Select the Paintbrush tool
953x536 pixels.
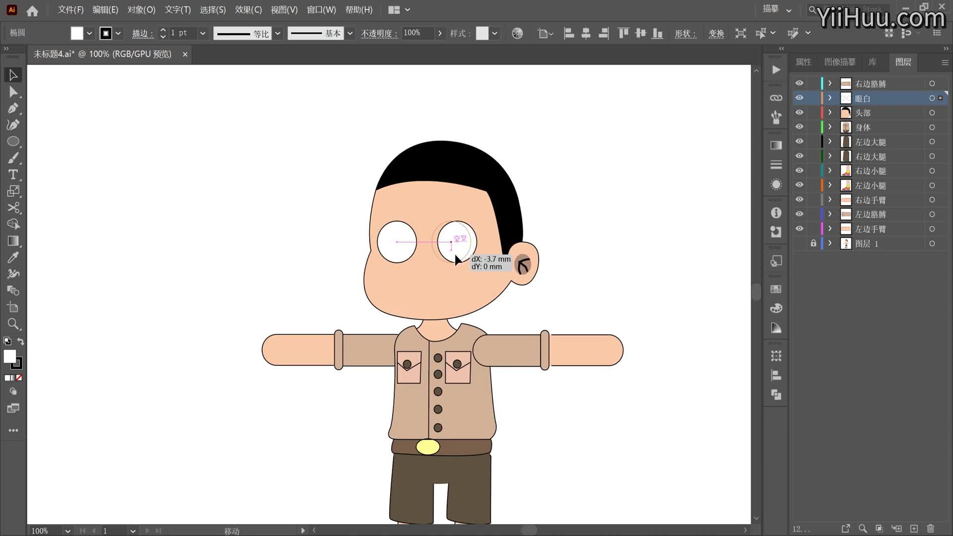[x=13, y=158]
